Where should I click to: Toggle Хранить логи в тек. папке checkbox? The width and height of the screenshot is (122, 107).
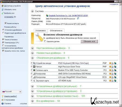coord(3,51)
